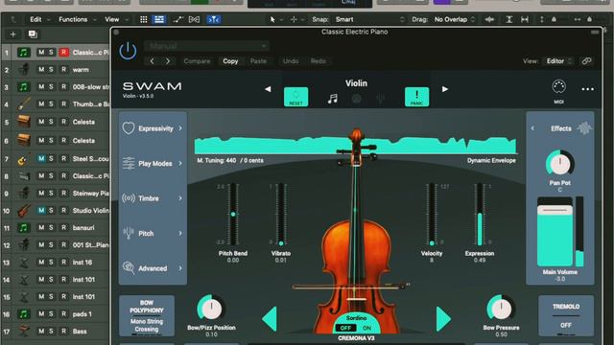Go to previous instrument with left triangle beside Violin
614x345 pixels.
point(268,89)
